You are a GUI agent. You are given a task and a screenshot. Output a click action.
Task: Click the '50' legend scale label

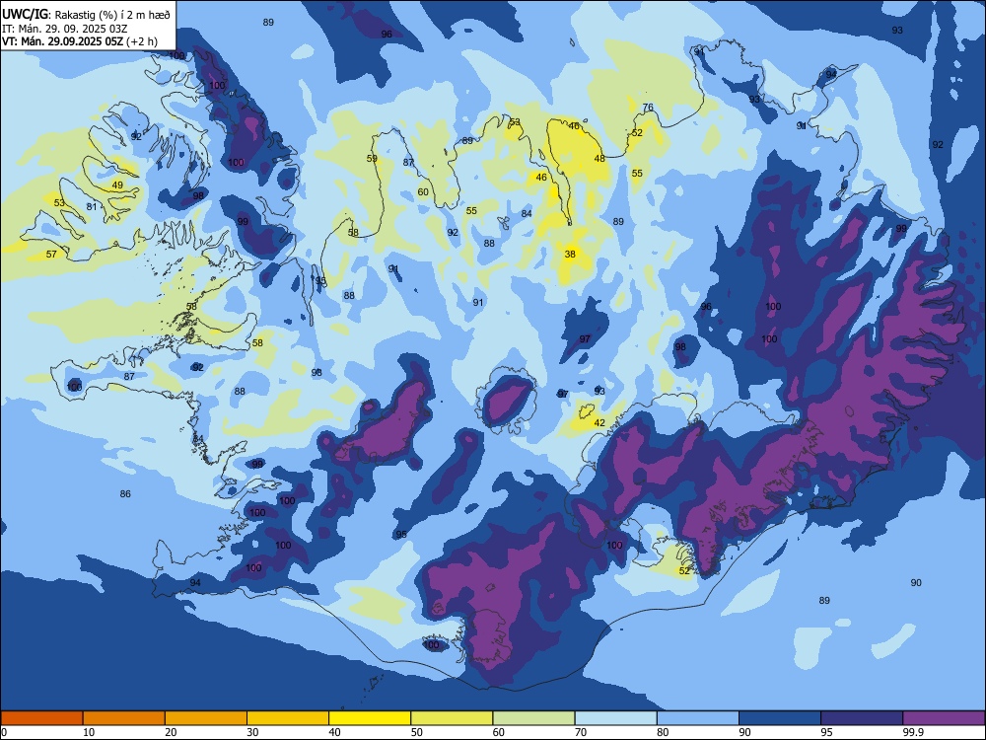click(x=416, y=732)
